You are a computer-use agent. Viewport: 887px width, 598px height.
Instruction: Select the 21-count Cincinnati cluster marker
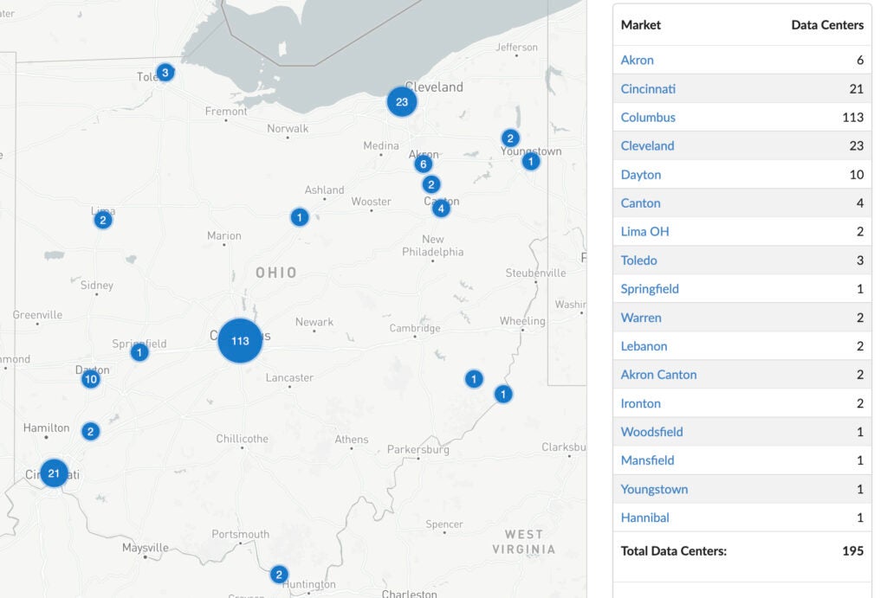53,473
